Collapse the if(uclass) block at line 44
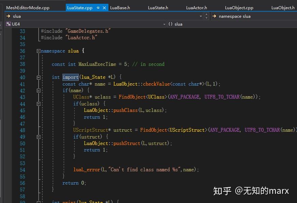Viewport: 297px width, 203px height. [x=39, y=104]
